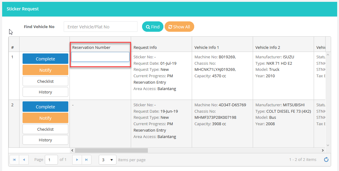Focus the Enter Vehicle/Plat No field
The height and width of the screenshot is (171, 339).
point(100,27)
